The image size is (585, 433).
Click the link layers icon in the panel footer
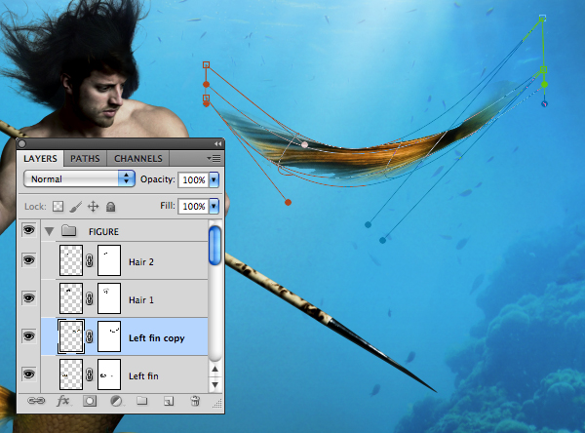click(36, 401)
